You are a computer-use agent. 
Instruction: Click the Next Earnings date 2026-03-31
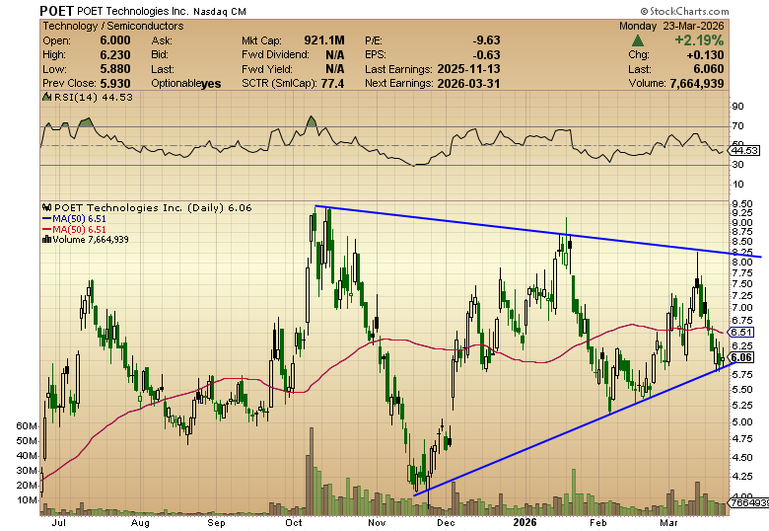click(x=469, y=83)
